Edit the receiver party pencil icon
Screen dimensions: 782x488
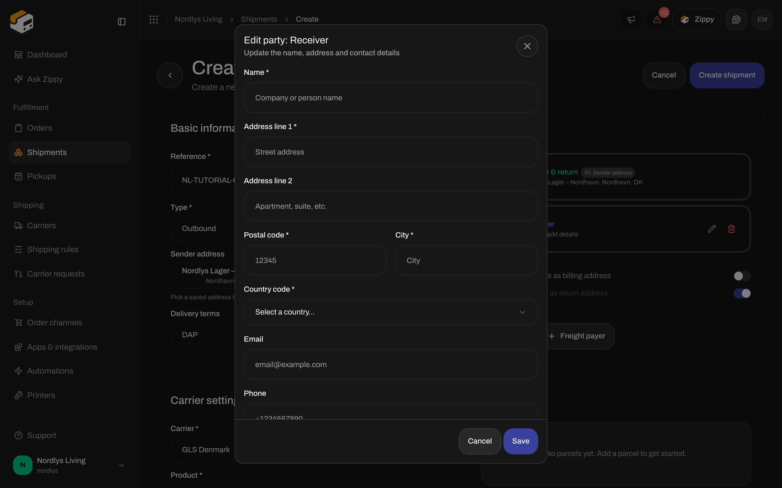712,229
